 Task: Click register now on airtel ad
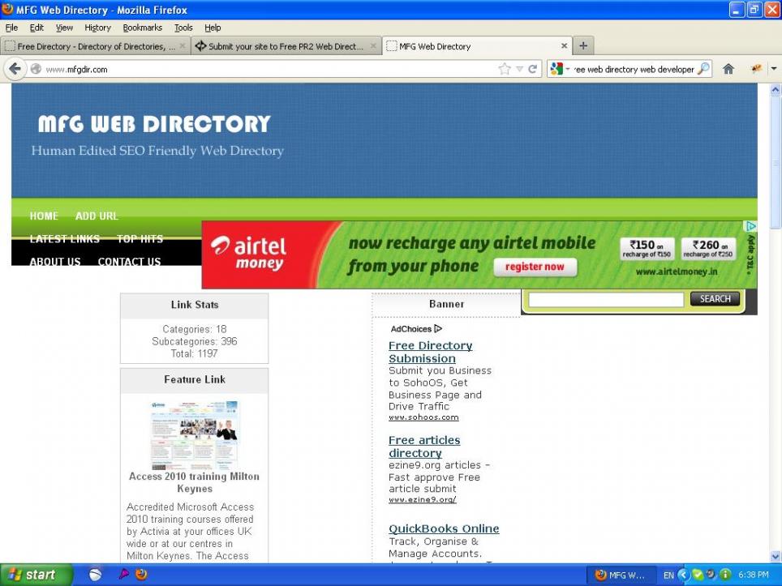(x=535, y=267)
